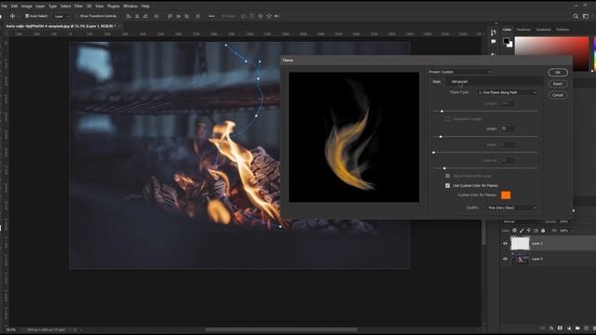This screenshot has width=596, height=335.
Task: Click the three-dots more options icon
Action: (x=211, y=16)
